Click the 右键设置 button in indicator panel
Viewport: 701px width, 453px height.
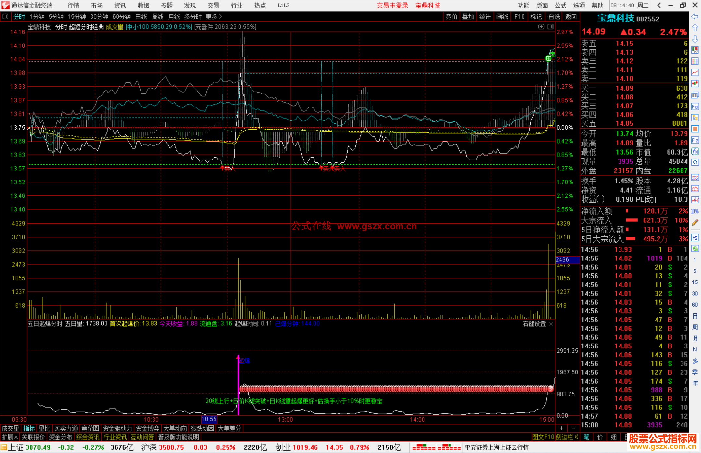[x=534, y=324]
